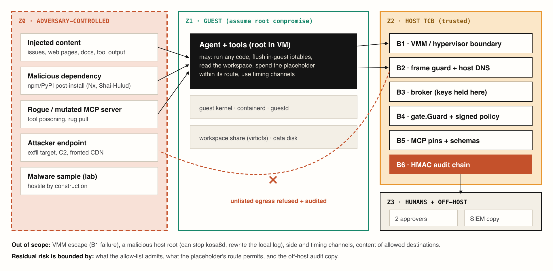Screen dimensions: 553x271
Task: Click the 'tool poisoning, rug pull' subtitle
Action: pyautogui.click(x=58, y=119)
